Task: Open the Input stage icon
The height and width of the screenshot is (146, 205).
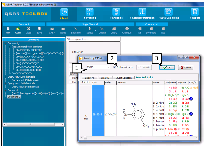Action: [x=64, y=12]
